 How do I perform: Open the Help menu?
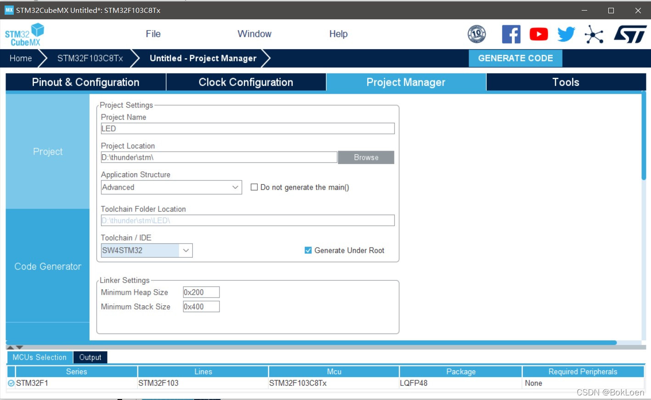click(x=338, y=34)
